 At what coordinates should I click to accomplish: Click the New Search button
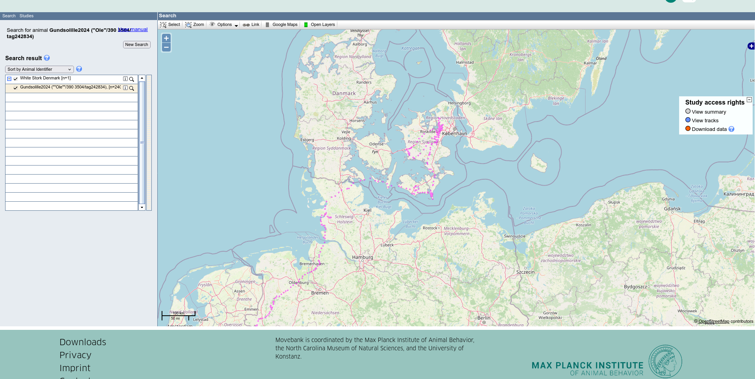click(x=136, y=45)
